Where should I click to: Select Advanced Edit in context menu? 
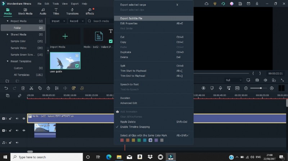(129, 103)
